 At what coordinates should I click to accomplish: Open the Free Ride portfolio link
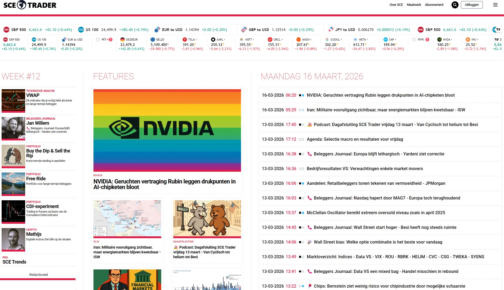(36, 179)
